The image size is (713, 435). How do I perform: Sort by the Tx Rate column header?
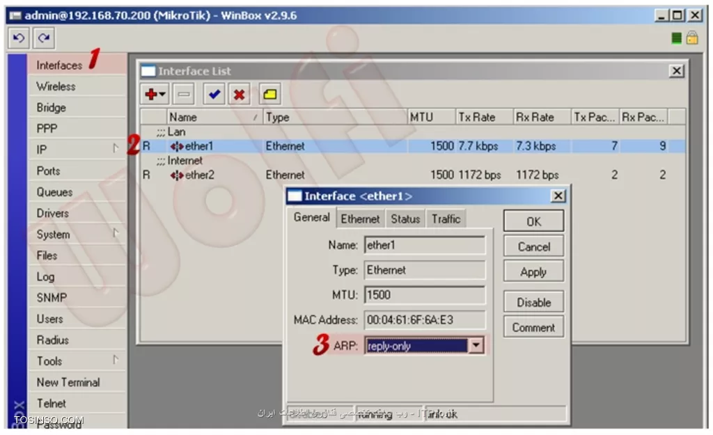(485, 117)
